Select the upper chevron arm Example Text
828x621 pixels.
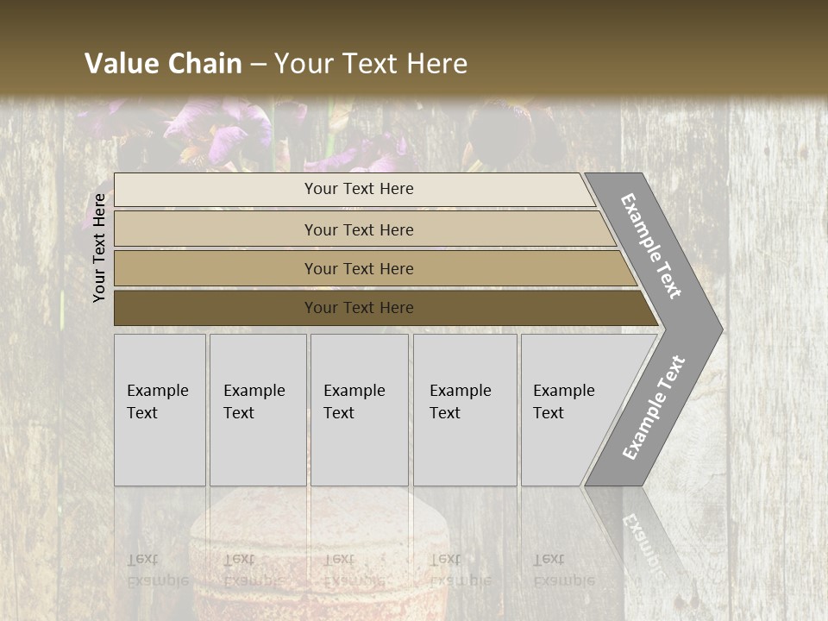point(652,246)
